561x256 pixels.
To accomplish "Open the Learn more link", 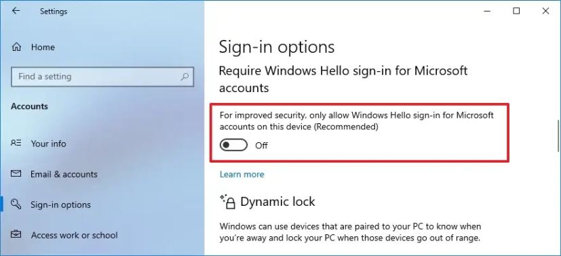I will click(x=242, y=174).
